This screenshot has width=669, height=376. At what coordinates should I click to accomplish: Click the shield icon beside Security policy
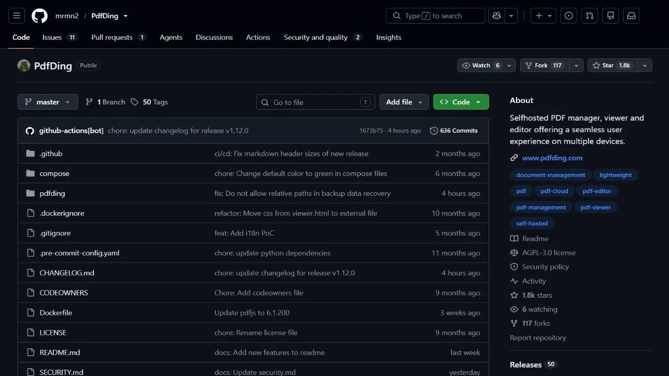pos(514,267)
